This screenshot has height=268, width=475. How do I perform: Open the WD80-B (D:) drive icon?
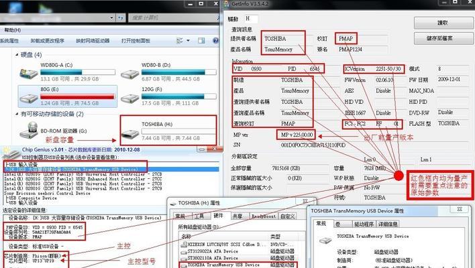pyautogui.click(x=129, y=74)
